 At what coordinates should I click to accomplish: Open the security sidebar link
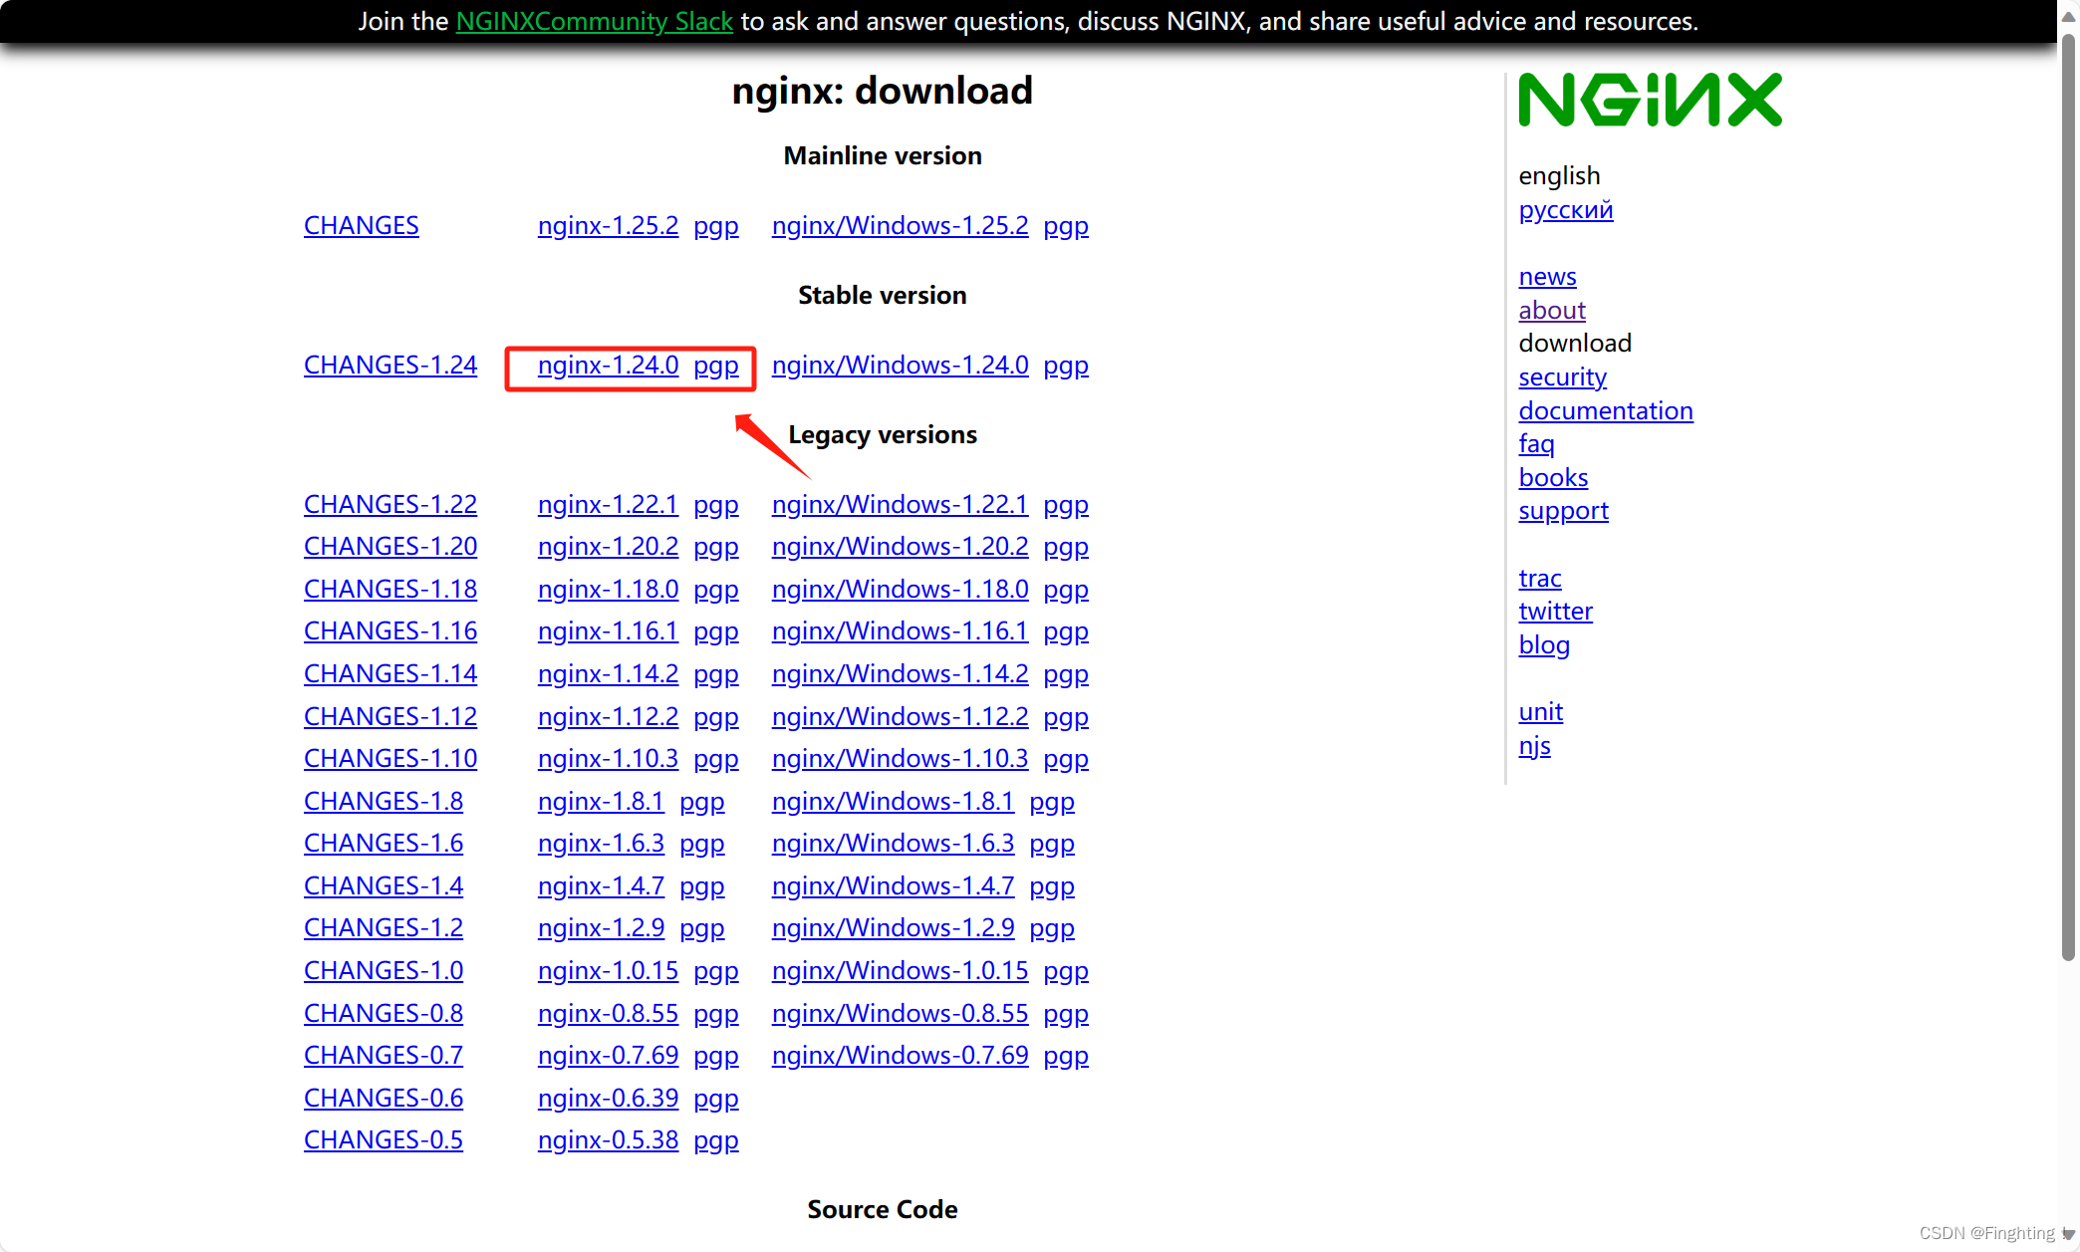(x=1562, y=377)
